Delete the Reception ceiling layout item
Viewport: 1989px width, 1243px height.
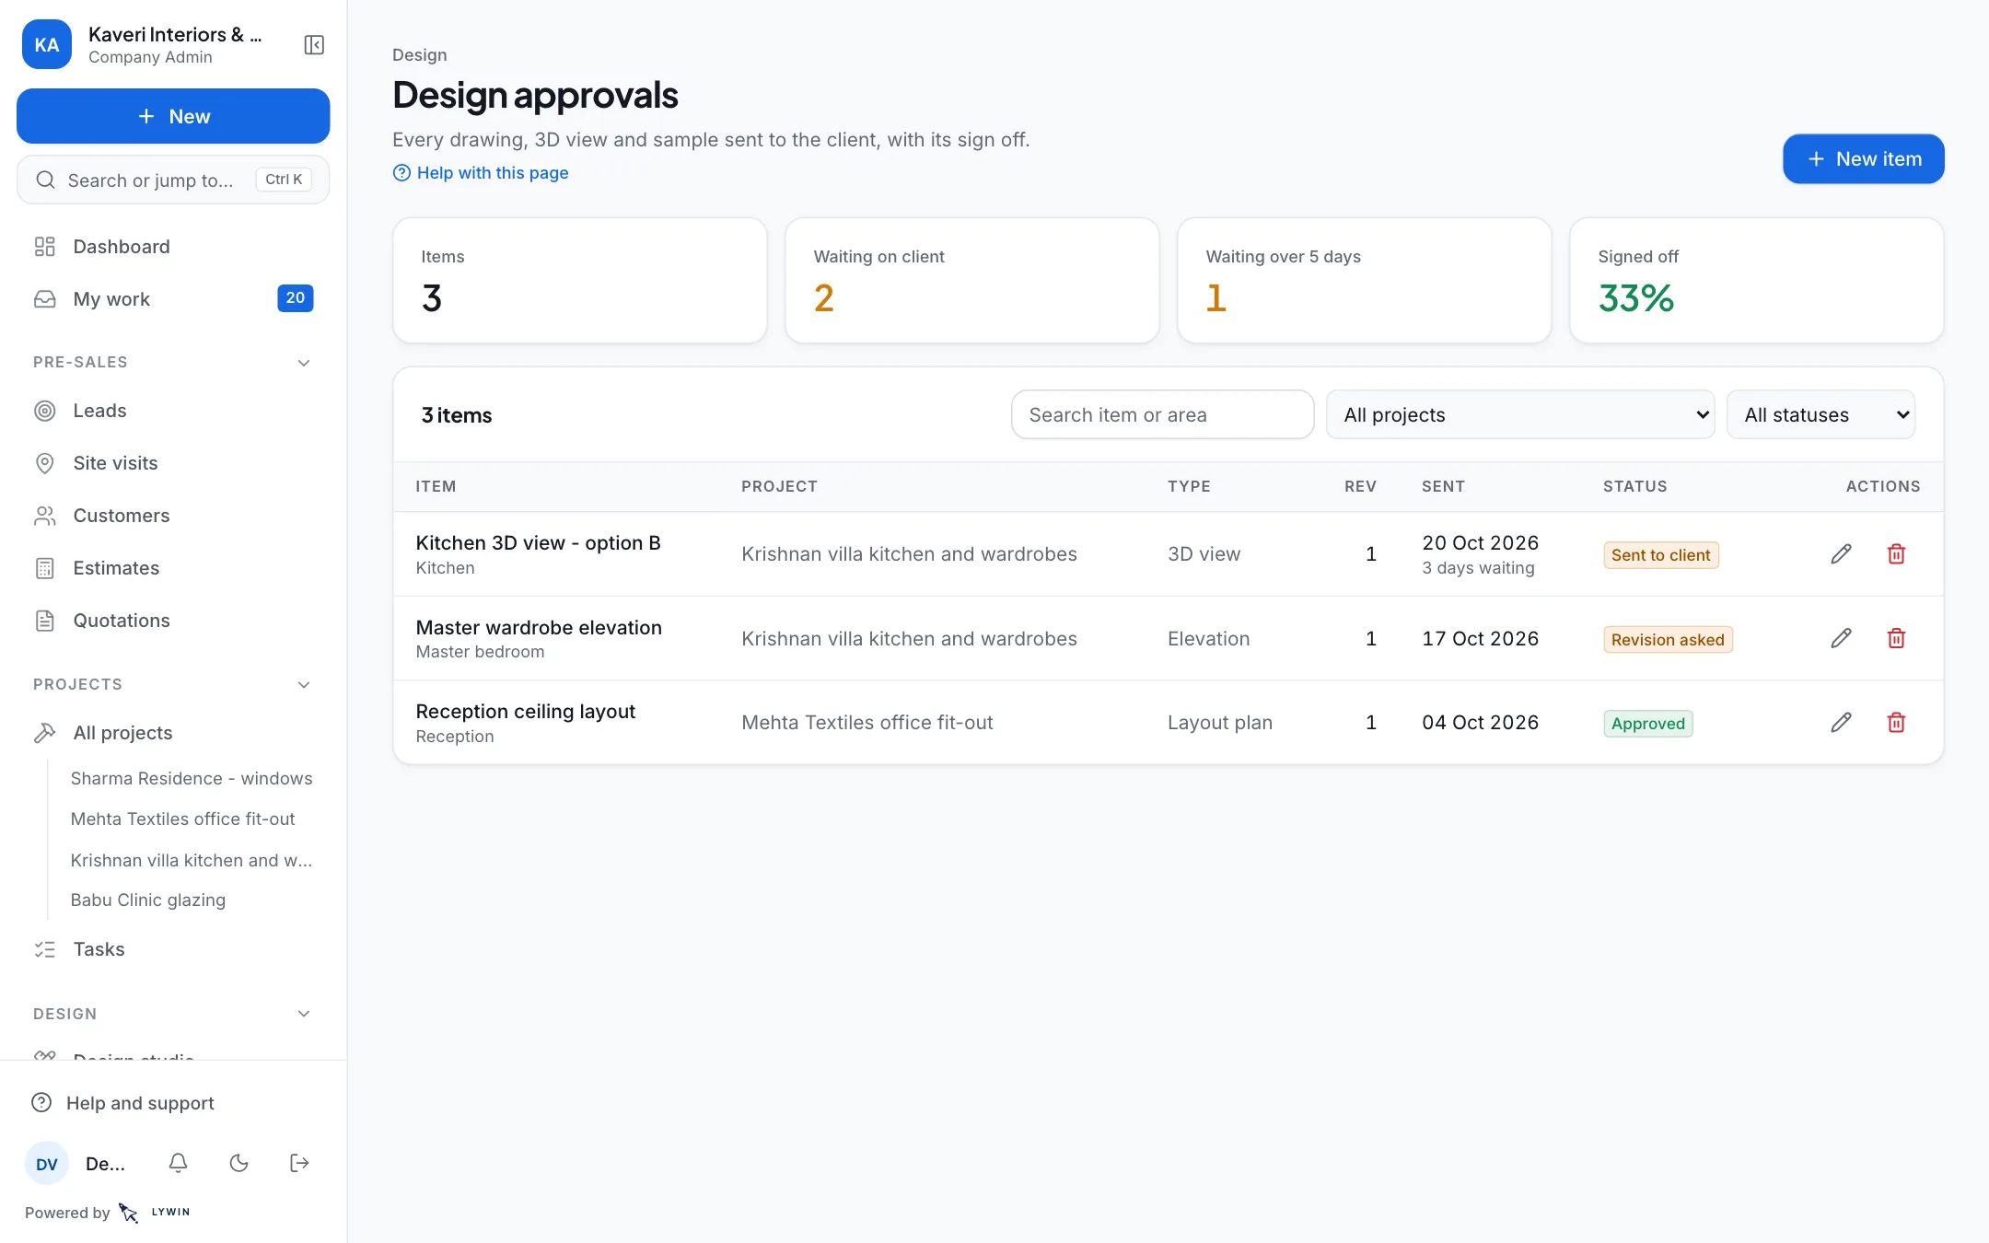1896,723
